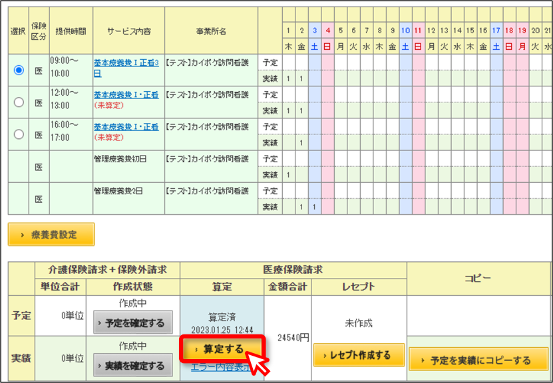Select the 09:00~10:00 service radio button
Screen dimensions: 553x383
pyautogui.click(x=19, y=70)
